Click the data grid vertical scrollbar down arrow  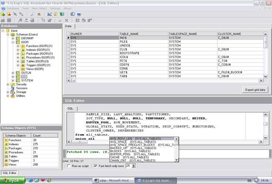(x=265, y=76)
